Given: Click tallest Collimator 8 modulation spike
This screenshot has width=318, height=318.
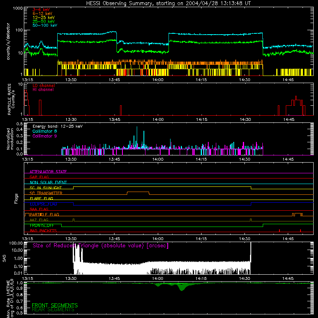Looking at the screenshot, I should coord(137,138).
